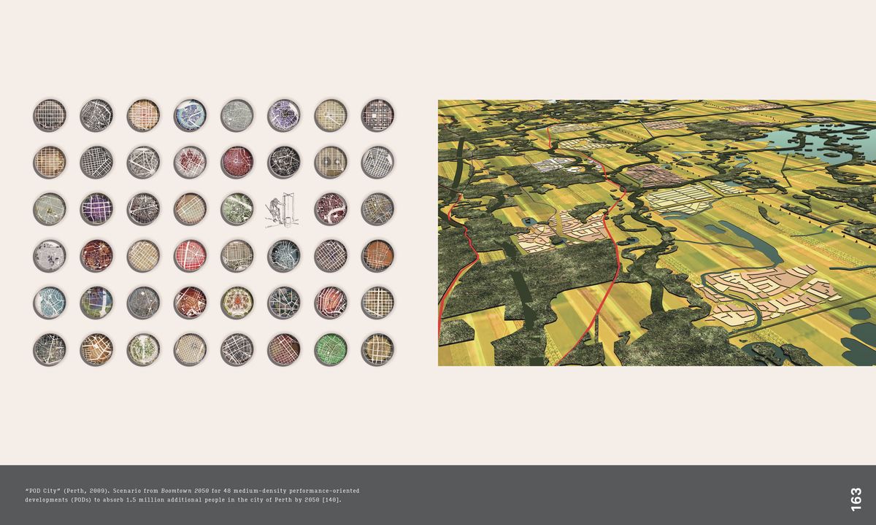The image size is (876, 525).
Task: Select the dark red circle with white river curve
Action: (x=331, y=209)
